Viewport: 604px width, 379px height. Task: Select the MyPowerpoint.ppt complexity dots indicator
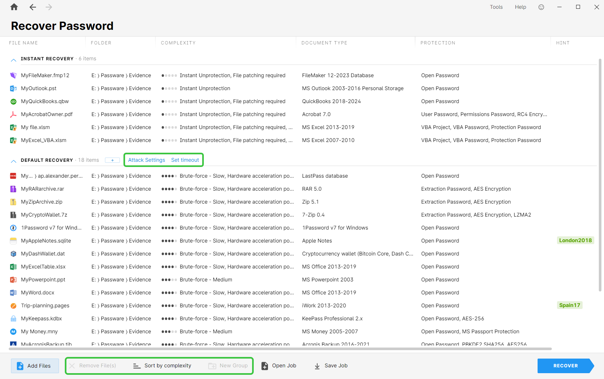[x=169, y=279]
